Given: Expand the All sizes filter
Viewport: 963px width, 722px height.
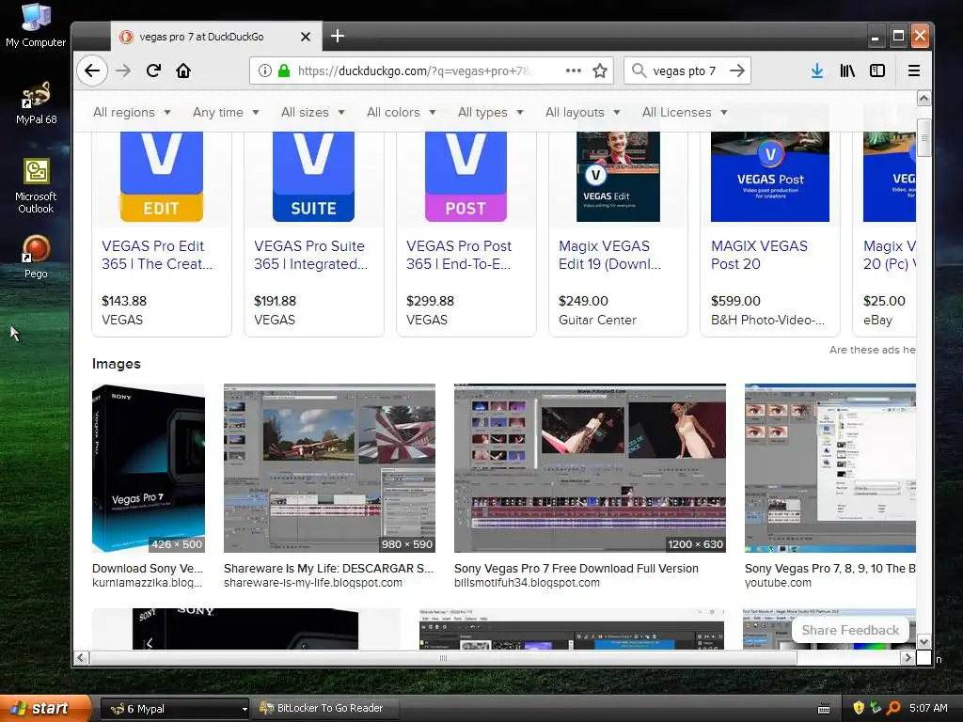Looking at the screenshot, I should 312,113.
